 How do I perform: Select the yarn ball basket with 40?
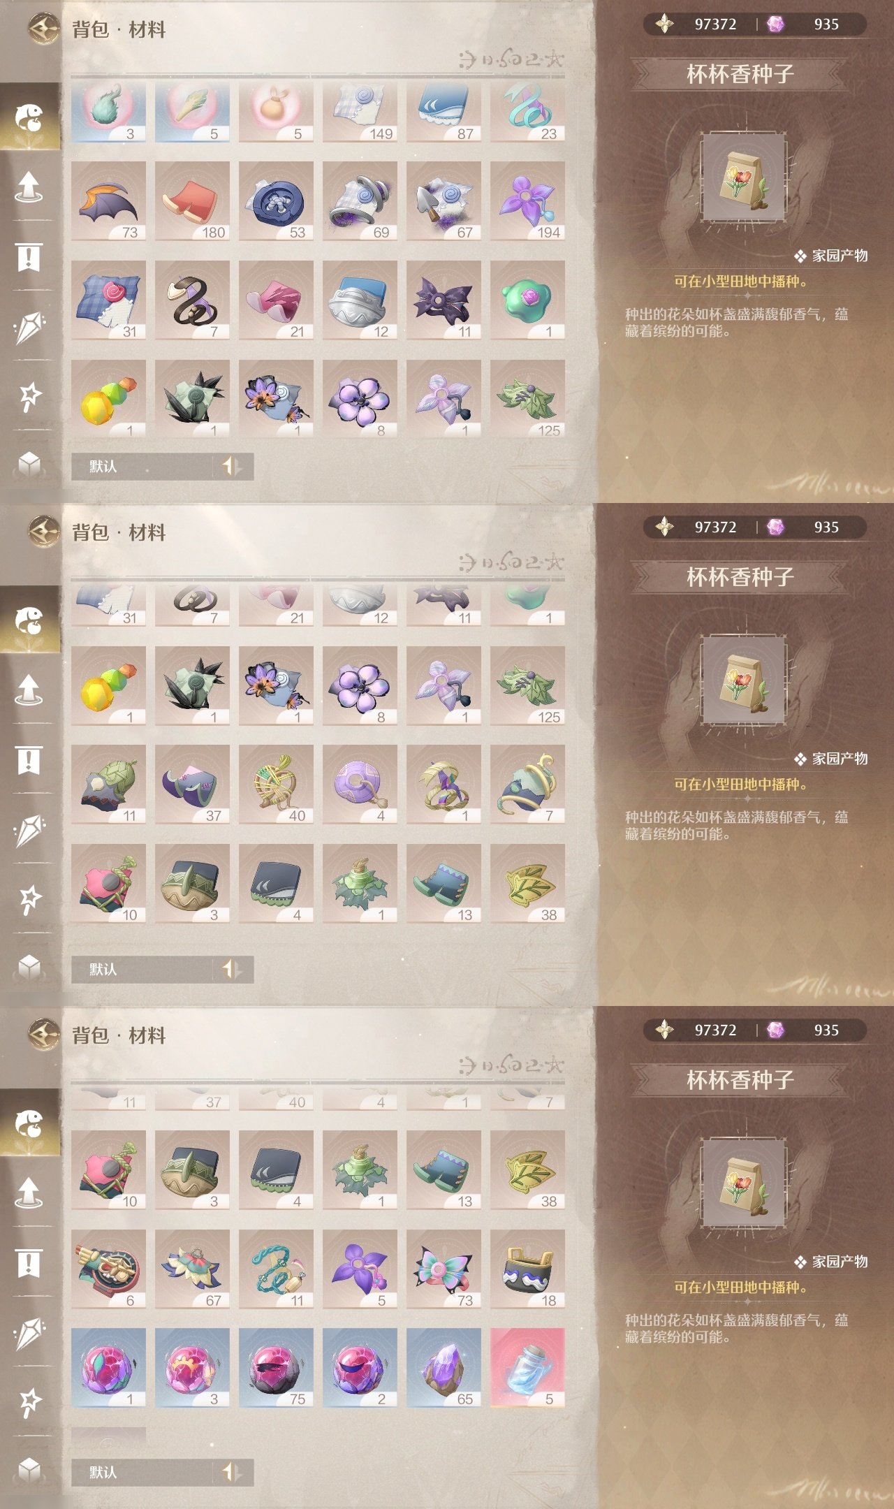pos(276,785)
